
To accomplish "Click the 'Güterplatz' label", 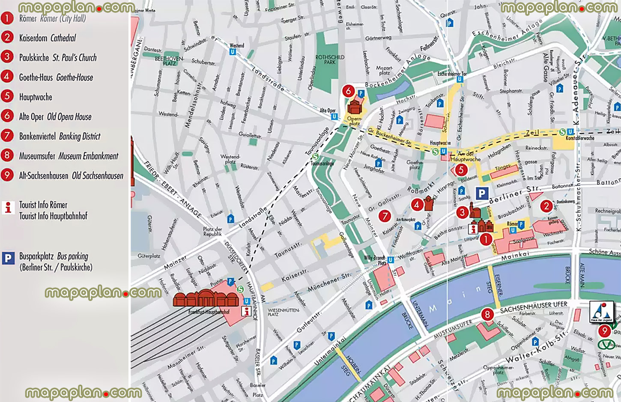I will tap(149, 256).
